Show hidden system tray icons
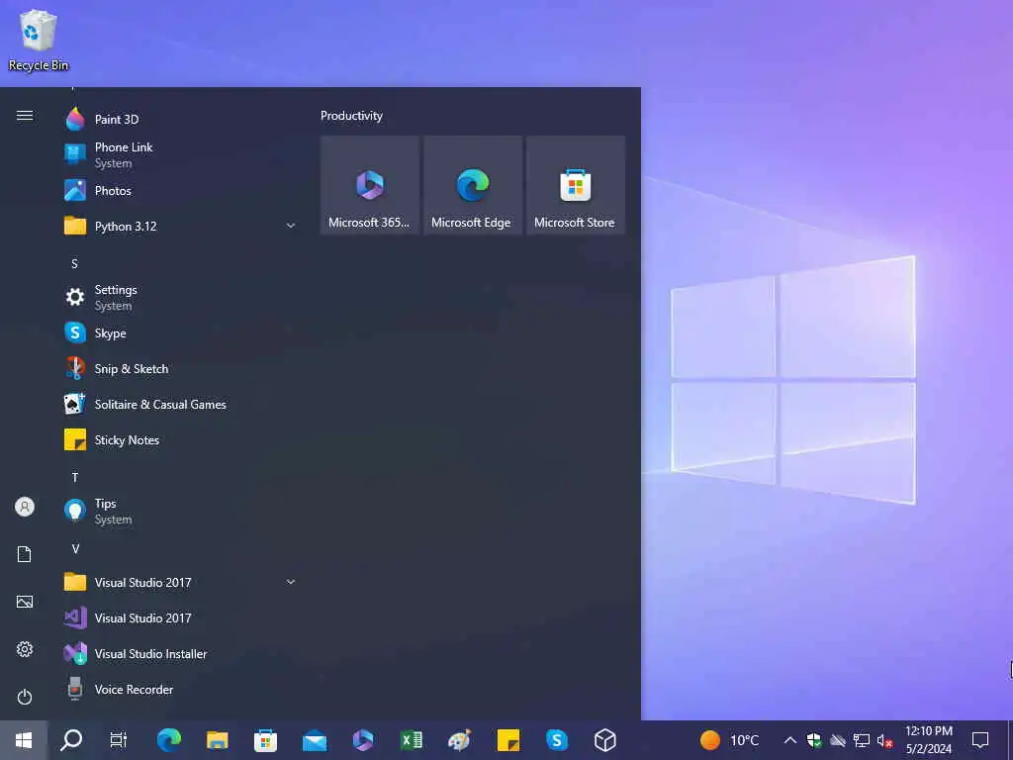The image size is (1013, 760). (x=789, y=740)
